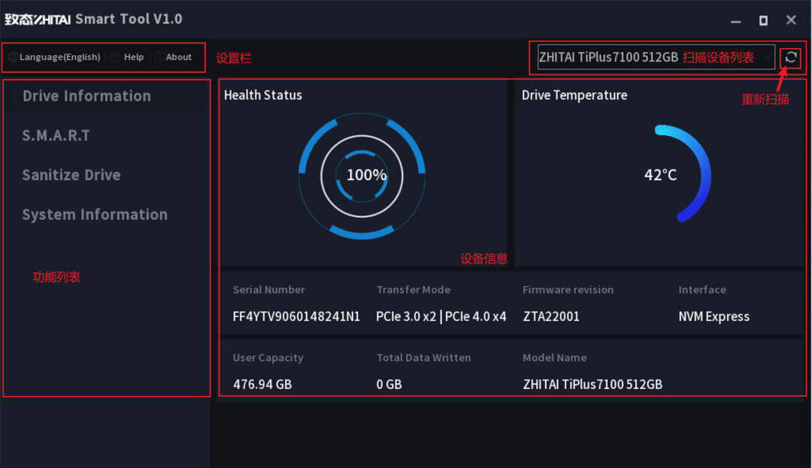
Task: Maximize the Smart Tool window
Action: click(763, 21)
